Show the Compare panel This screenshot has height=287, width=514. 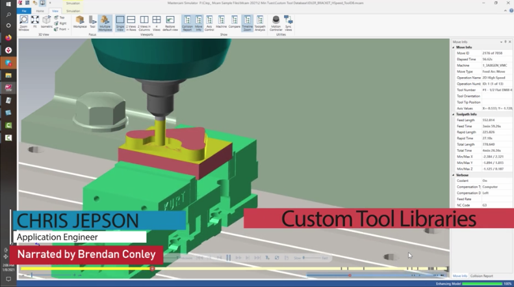pyautogui.click(x=234, y=22)
